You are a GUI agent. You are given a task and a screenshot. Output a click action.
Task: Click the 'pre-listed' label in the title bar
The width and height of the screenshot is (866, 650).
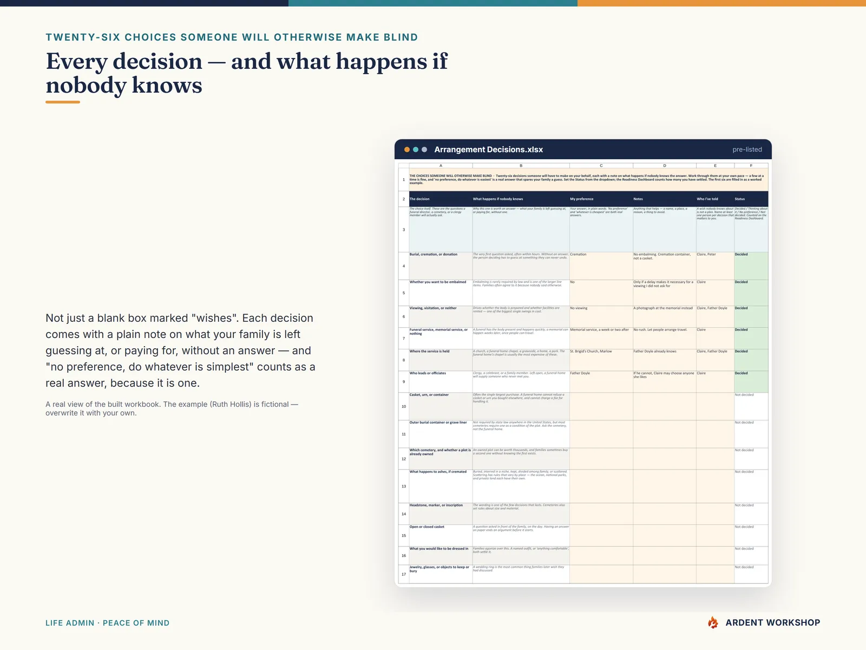click(x=747, y=149)
